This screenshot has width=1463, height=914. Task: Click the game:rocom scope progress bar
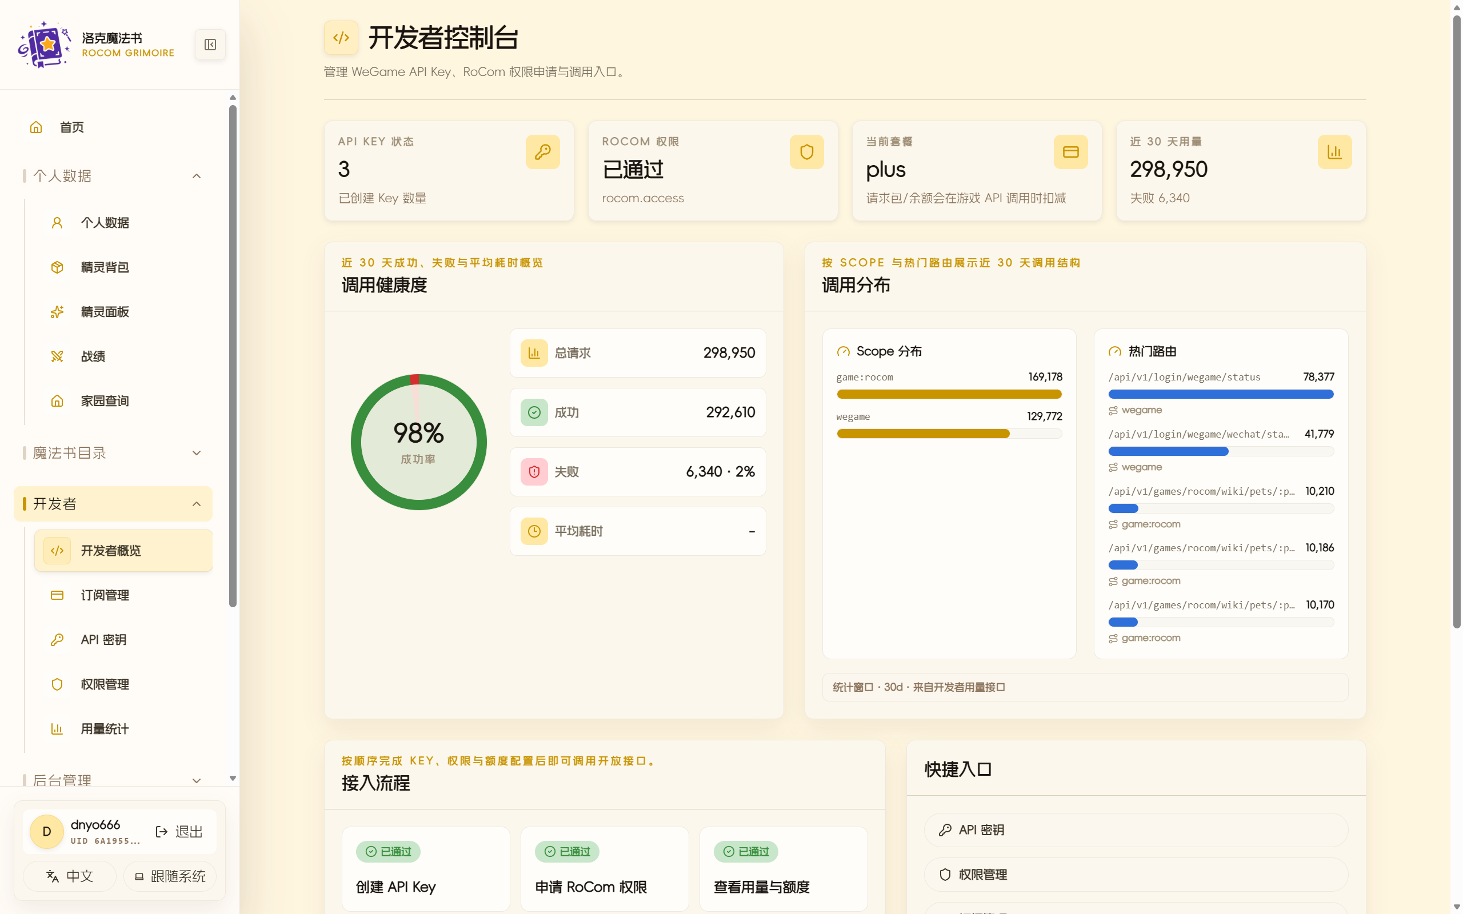coord(949,394)
